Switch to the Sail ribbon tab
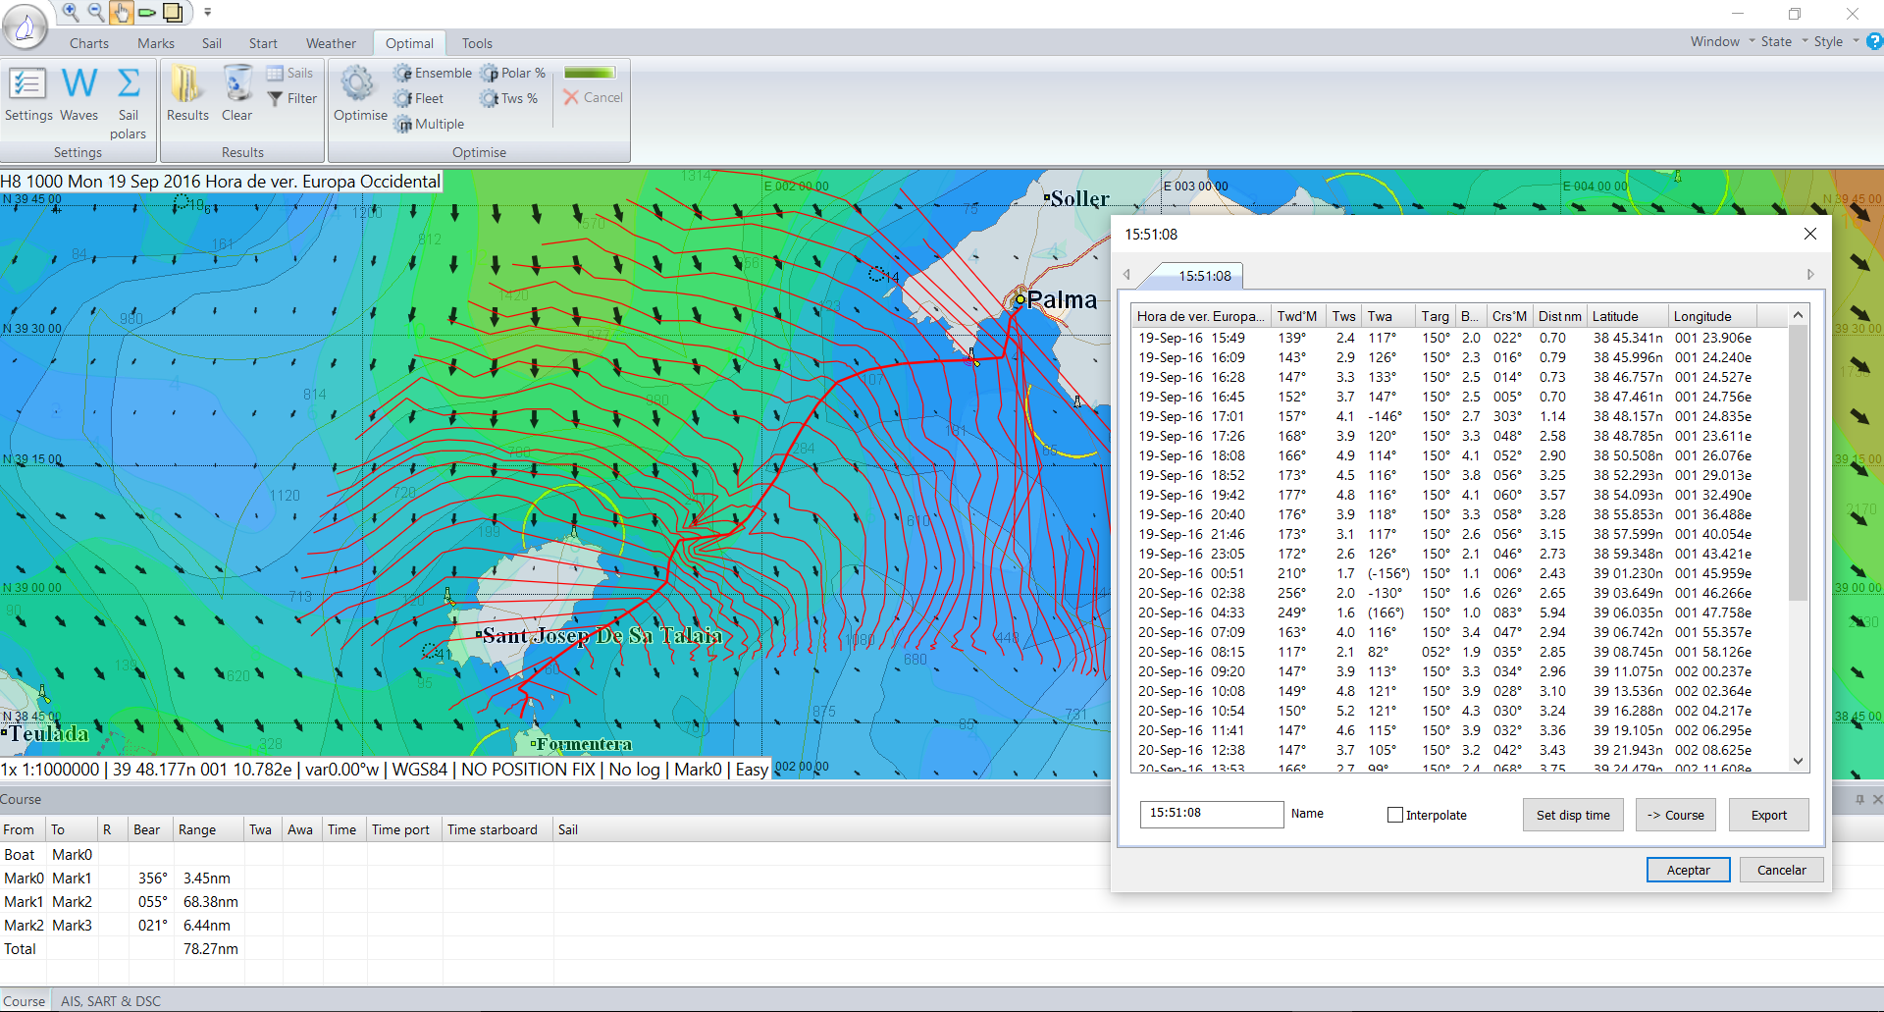Image resolution: width=1884 pixels, height=1012 pixels. [x=212, y=43]
